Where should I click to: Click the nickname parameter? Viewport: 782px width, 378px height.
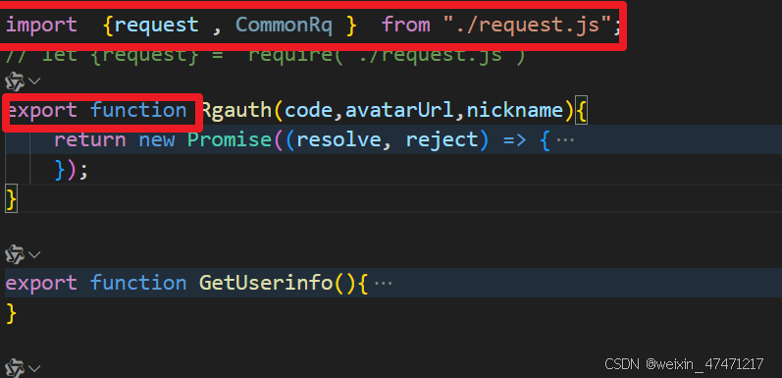[x=515, y=110]
